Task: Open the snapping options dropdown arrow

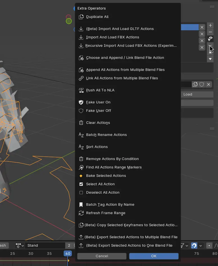Action: click(x=201, y=246)
